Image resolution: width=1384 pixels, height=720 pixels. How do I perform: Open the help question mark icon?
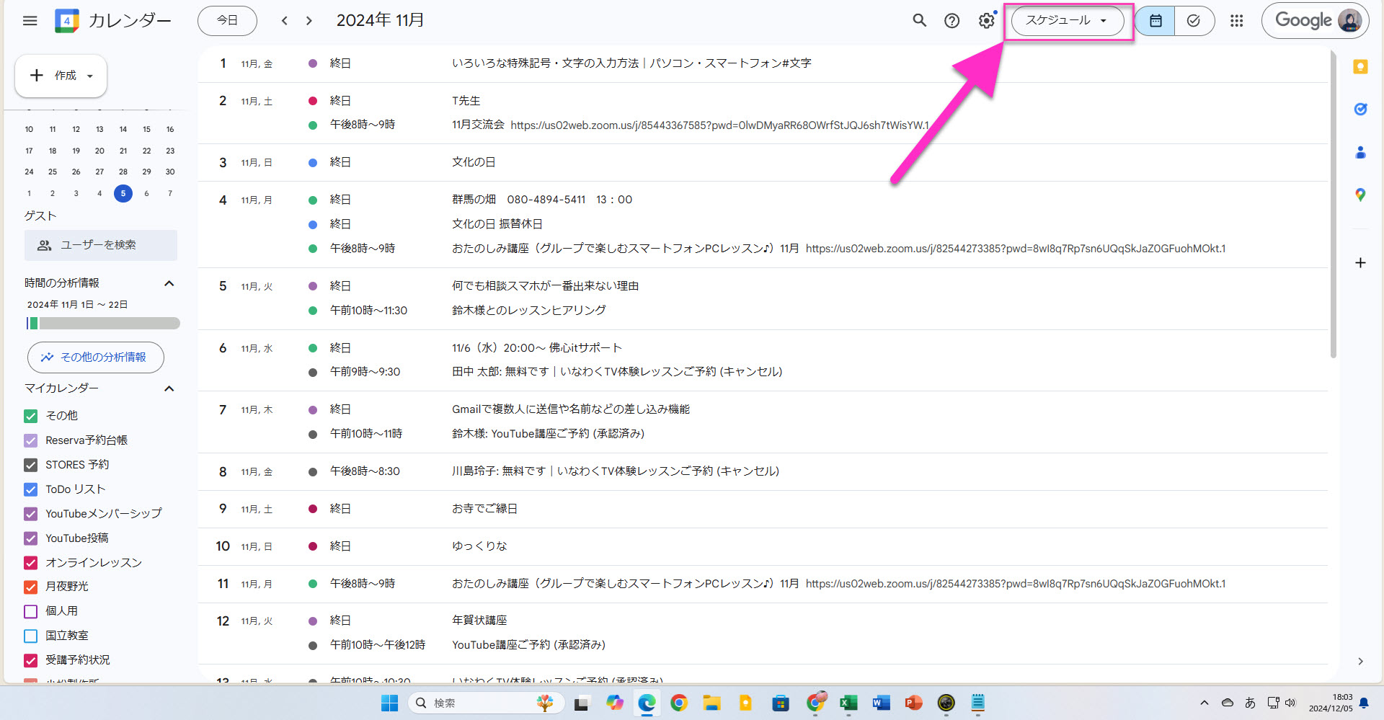(x=951, y=21)
